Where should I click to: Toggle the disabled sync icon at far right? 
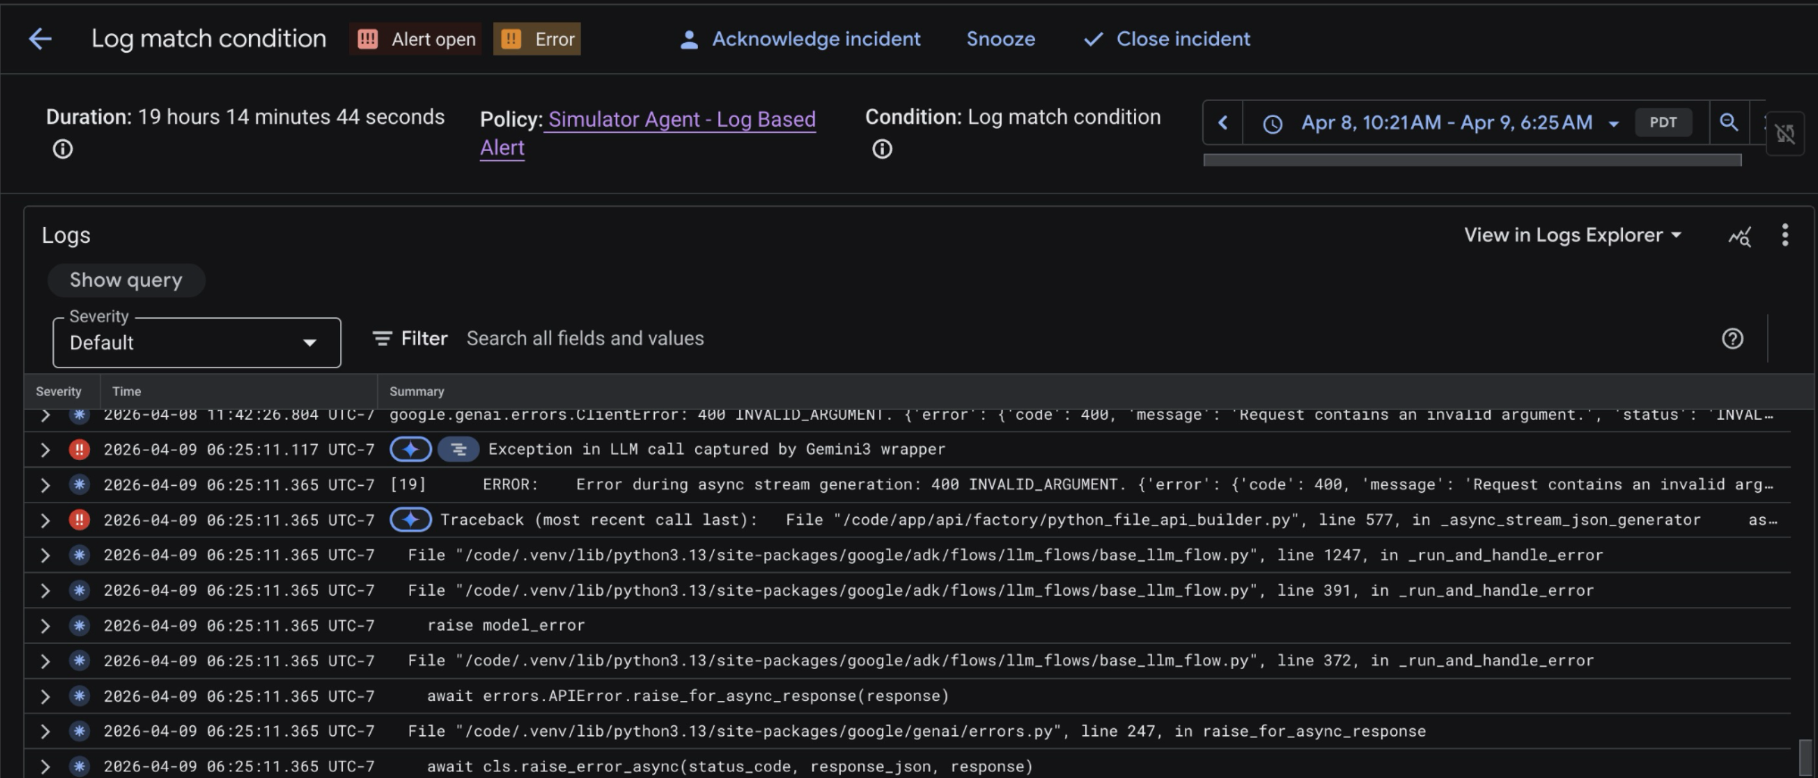click(1785, 133)
